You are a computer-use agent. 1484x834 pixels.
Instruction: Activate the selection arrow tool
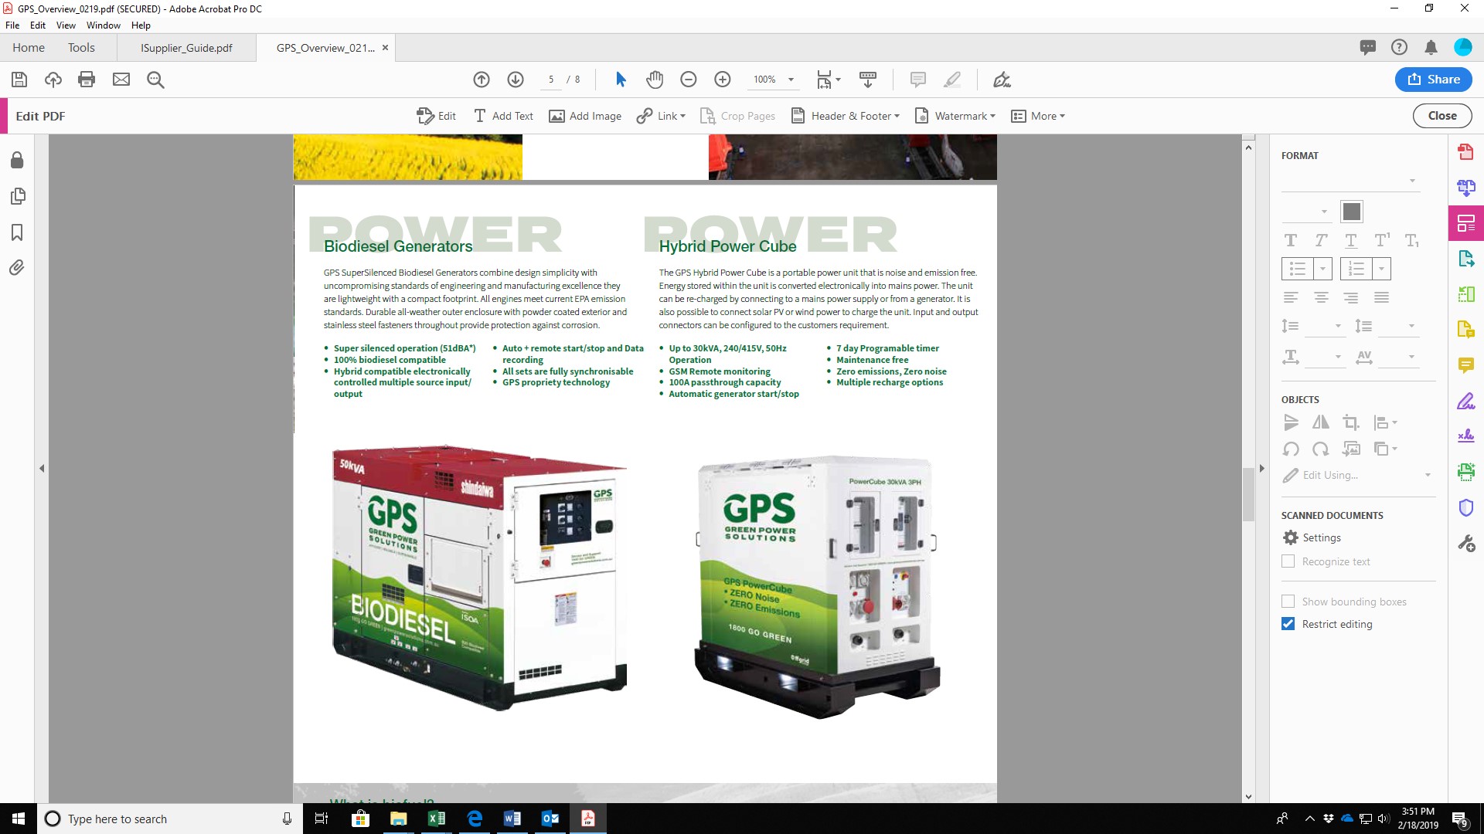[x=621, y=80]
